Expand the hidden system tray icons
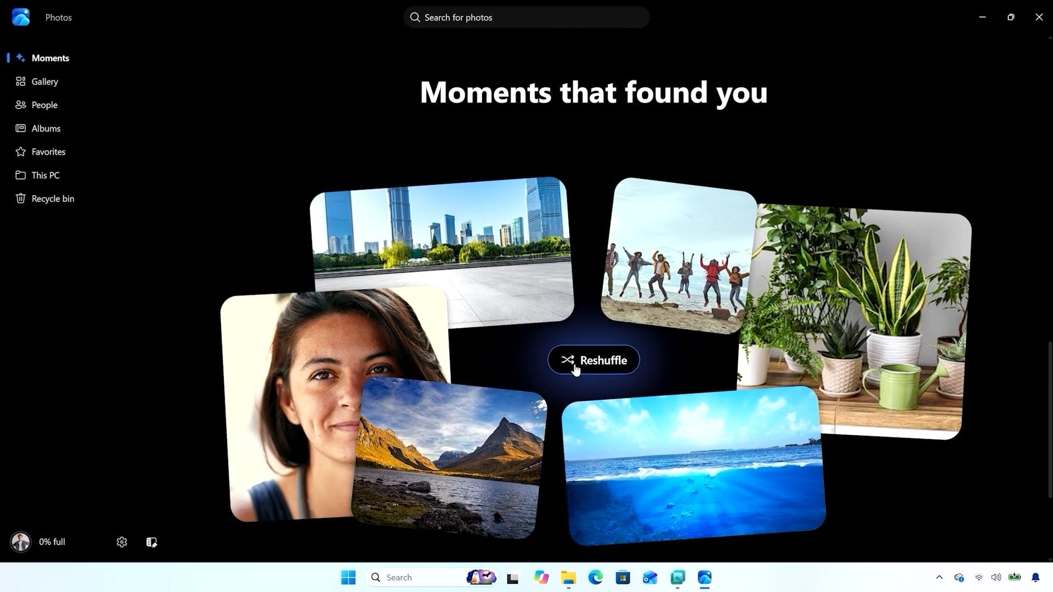The height and width of the screenshot is (592, 1053). tap(939, 578)
